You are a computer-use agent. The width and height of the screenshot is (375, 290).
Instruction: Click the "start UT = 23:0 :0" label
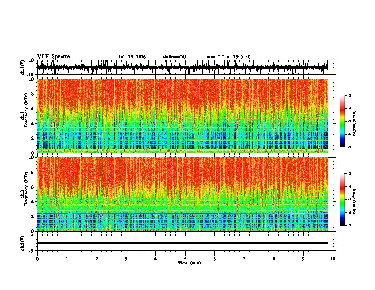[x=229, y=57]
